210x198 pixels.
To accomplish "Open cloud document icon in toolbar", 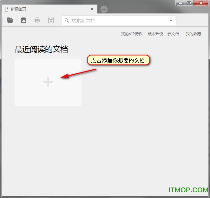I will (24, 20).
